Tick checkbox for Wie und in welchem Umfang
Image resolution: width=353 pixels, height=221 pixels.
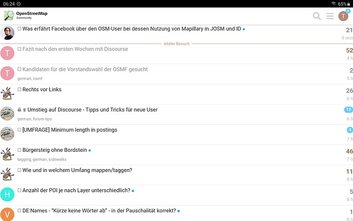19,170
